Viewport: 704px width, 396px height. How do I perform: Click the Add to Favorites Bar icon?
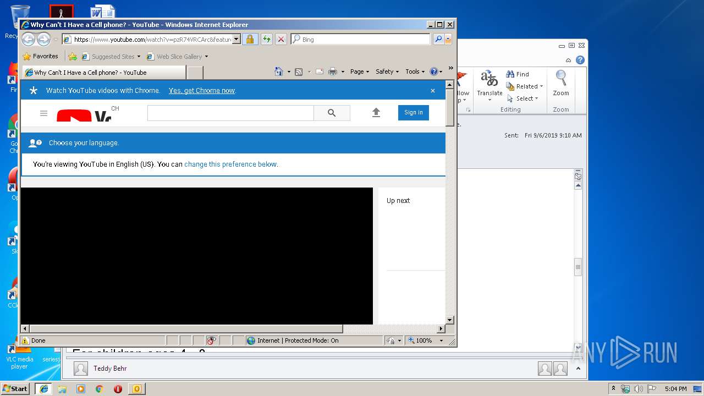[73, 56]
